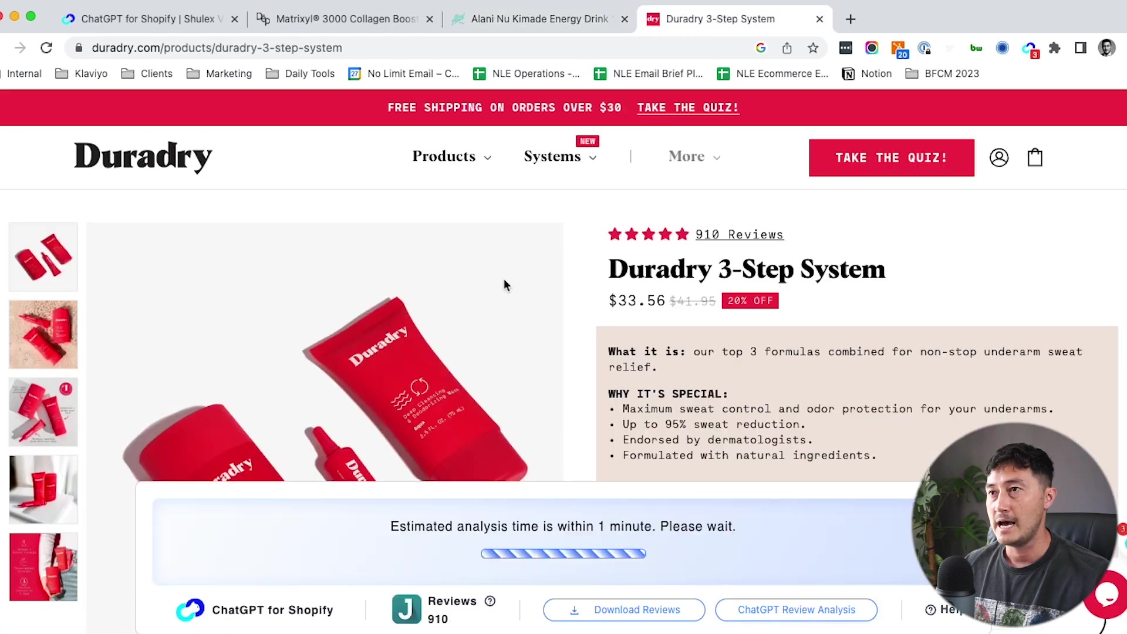This screenshot has width=1127, height=634.
Task: Close the Alani Nu Kimade Energy Drink tab
Action: pyautogui.click(x=625, y=19)
